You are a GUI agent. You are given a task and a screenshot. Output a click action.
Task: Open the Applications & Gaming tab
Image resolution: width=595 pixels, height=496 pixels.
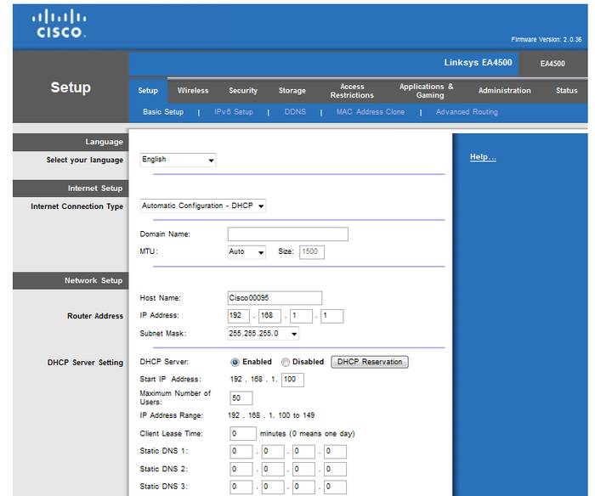coord(427,91)
